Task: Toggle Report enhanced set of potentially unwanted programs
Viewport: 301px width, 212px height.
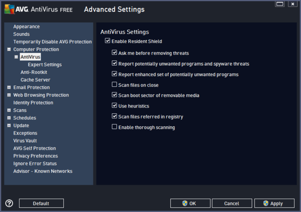Action: coord(114,73)
